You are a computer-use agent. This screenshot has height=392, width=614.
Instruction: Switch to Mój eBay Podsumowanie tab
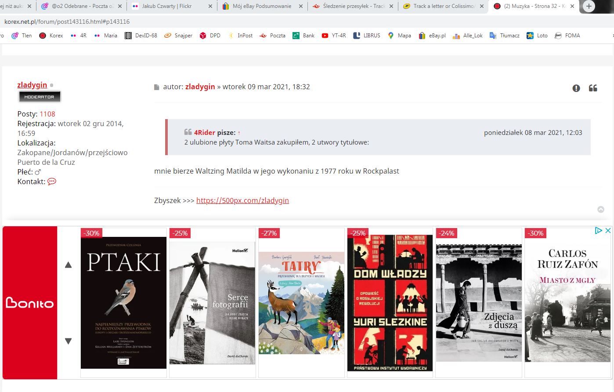pyautogui.click(x=261, y=6)
